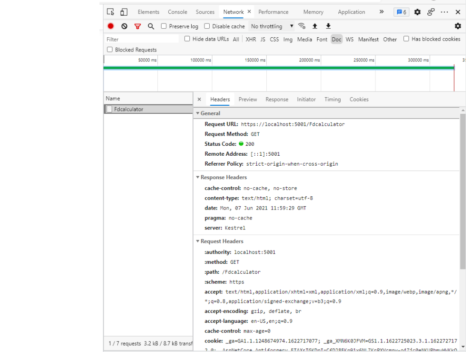Open the No throttling dropdown
This screenshot has width=466, height=352.
(271, 26)
